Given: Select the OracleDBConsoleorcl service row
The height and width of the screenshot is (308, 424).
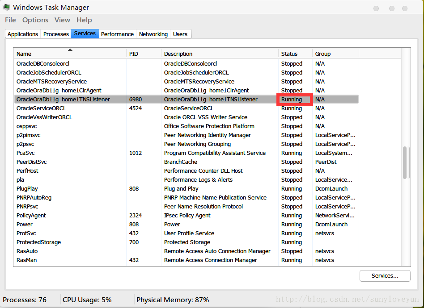Looking at the screenshot, I should pyautogui.click(x=187, y=64).
